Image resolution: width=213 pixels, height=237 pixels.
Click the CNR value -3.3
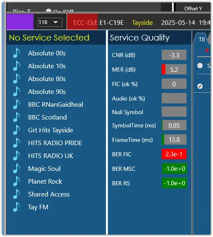[174, 55]
